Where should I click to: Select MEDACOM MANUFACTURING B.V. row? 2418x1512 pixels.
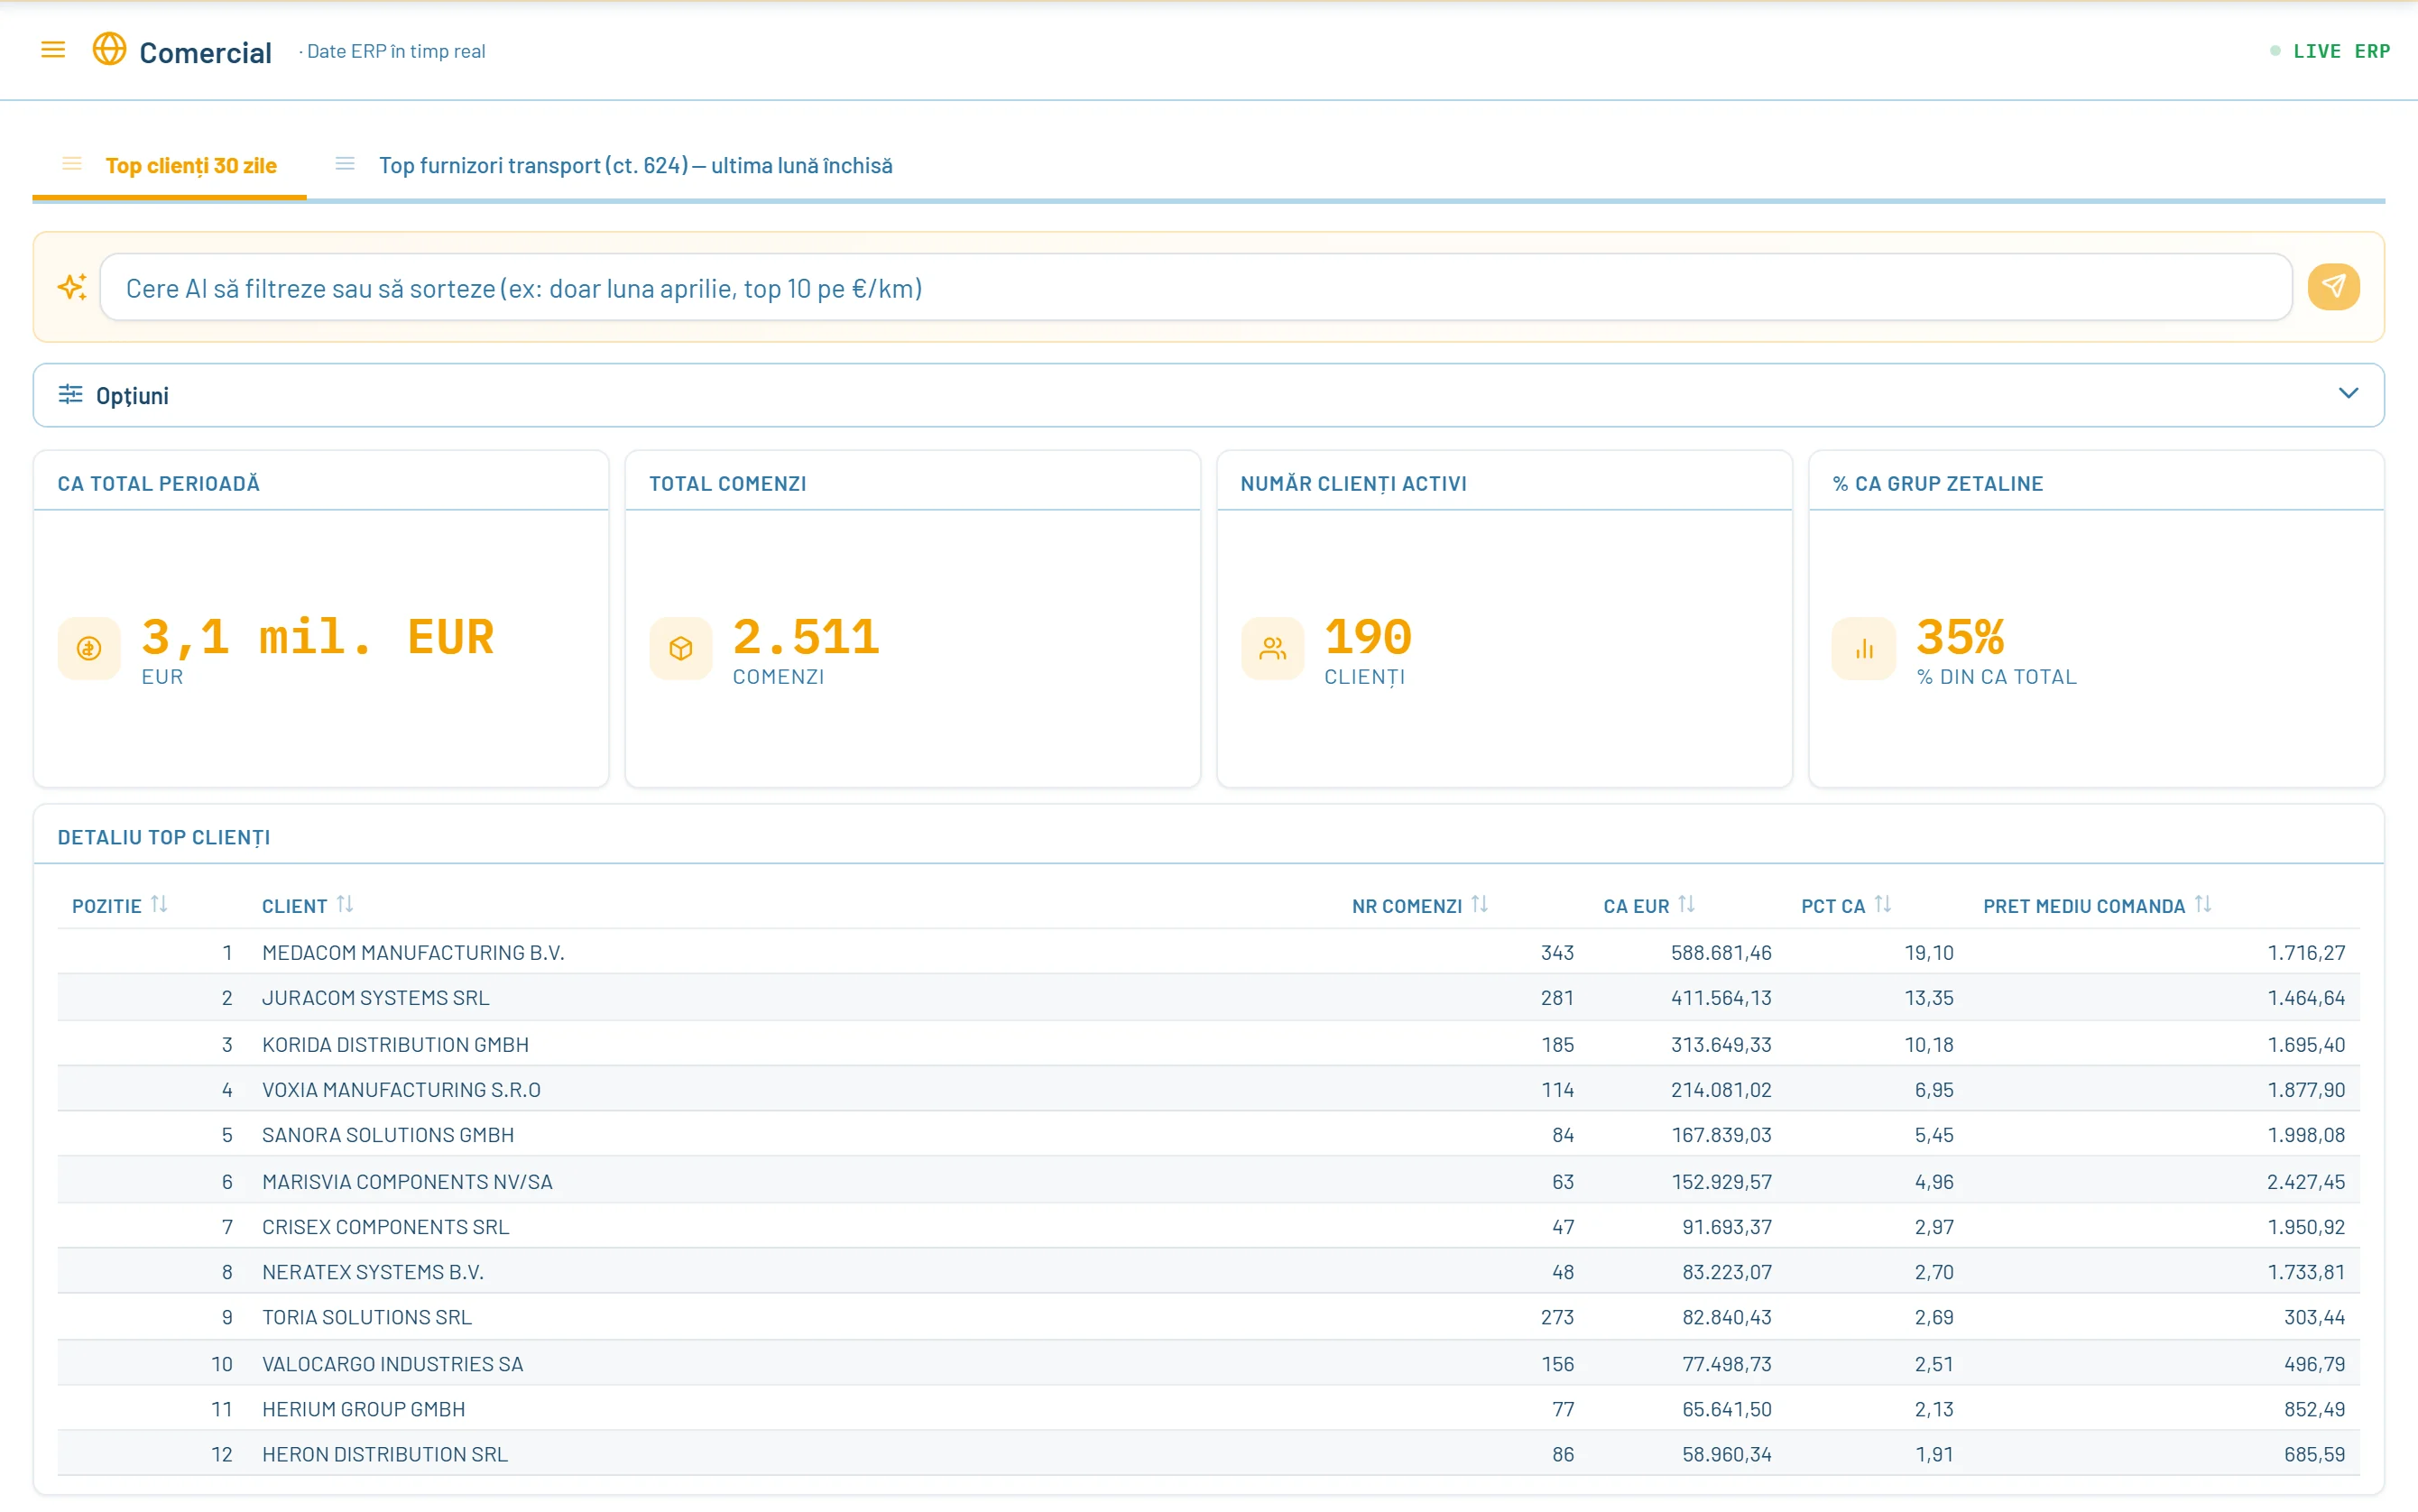pyautogui.click(x=1208, y=952)
